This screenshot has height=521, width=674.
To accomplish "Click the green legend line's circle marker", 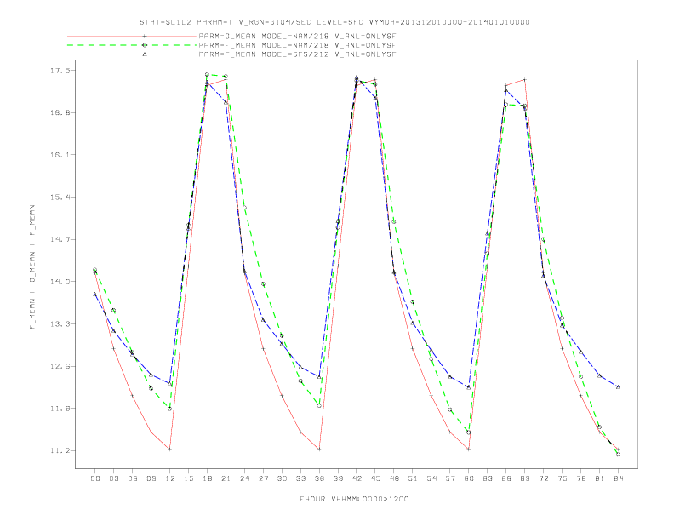I will [145, 45].
